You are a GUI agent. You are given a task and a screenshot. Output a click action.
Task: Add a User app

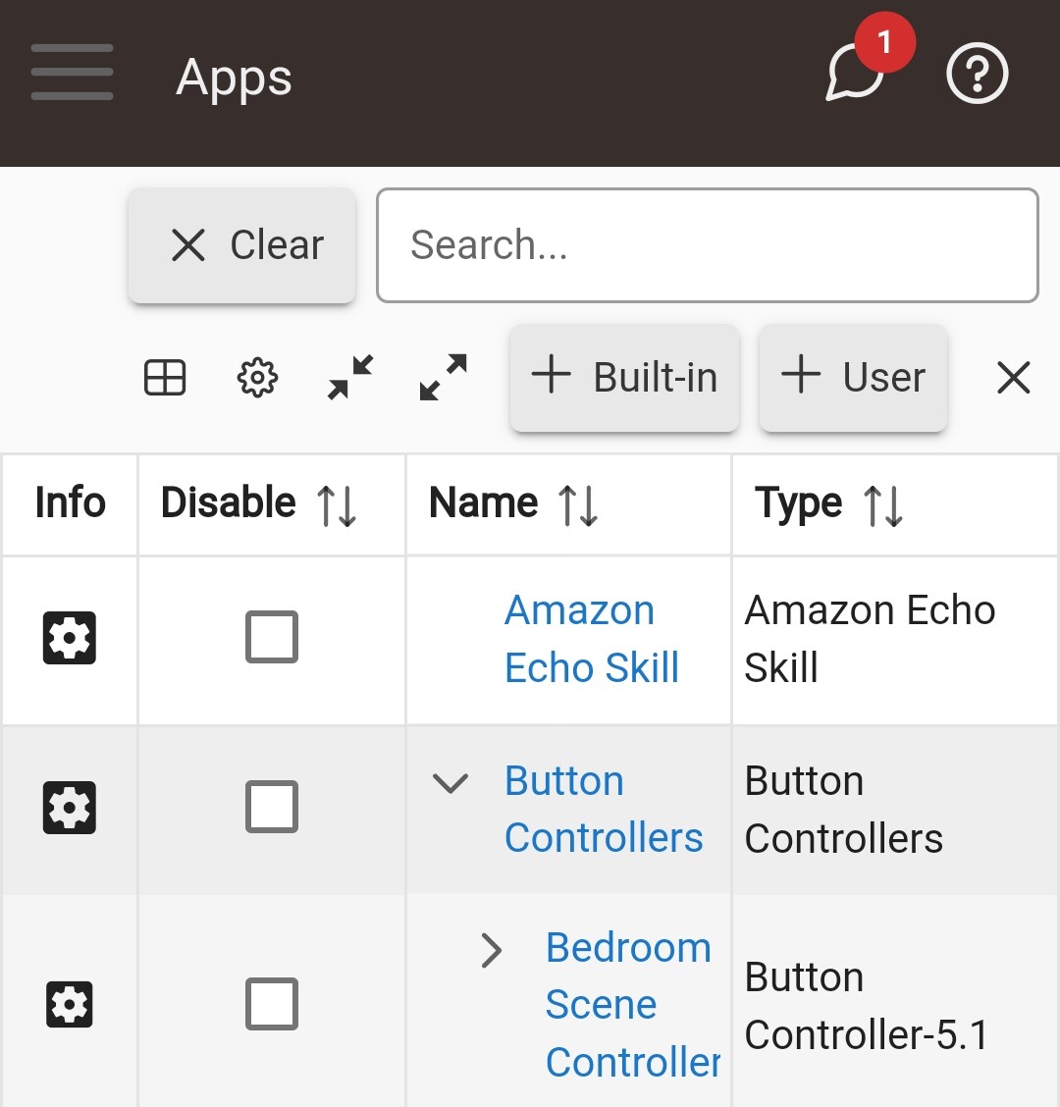853,377
